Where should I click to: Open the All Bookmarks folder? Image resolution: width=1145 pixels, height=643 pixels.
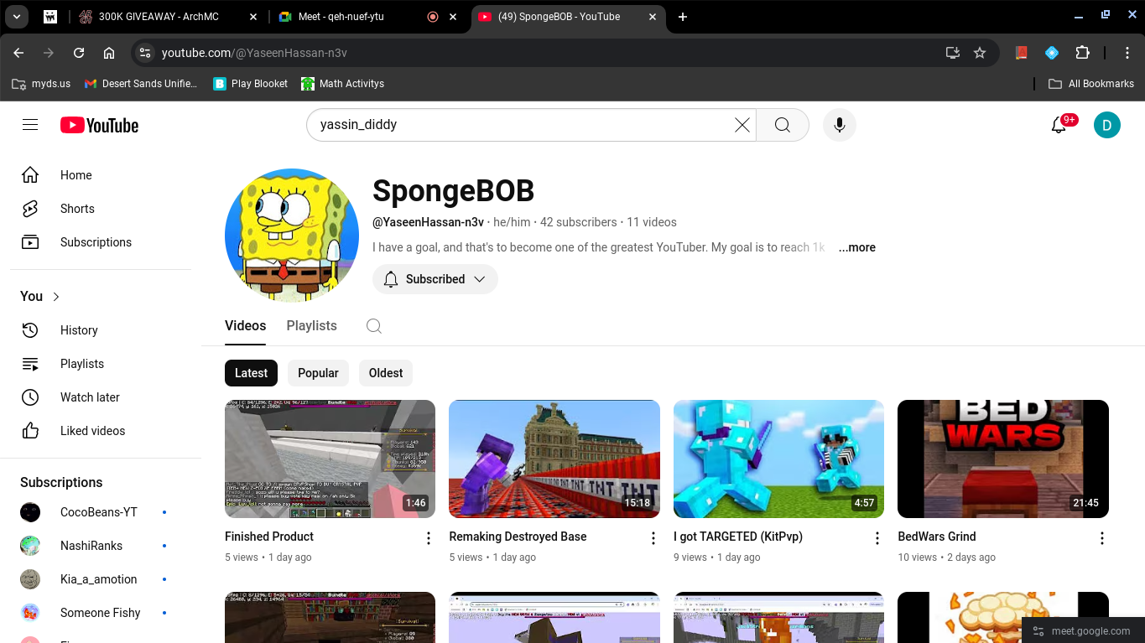click(1091, 84)
